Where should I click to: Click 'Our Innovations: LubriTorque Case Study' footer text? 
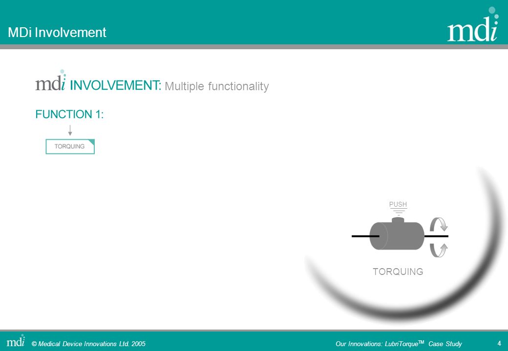[399, 344]
